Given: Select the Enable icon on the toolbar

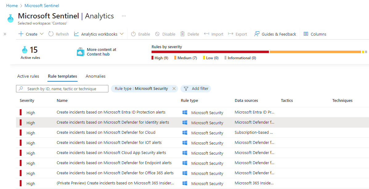Looking at the screenshot, I should [x=133, y=34].
